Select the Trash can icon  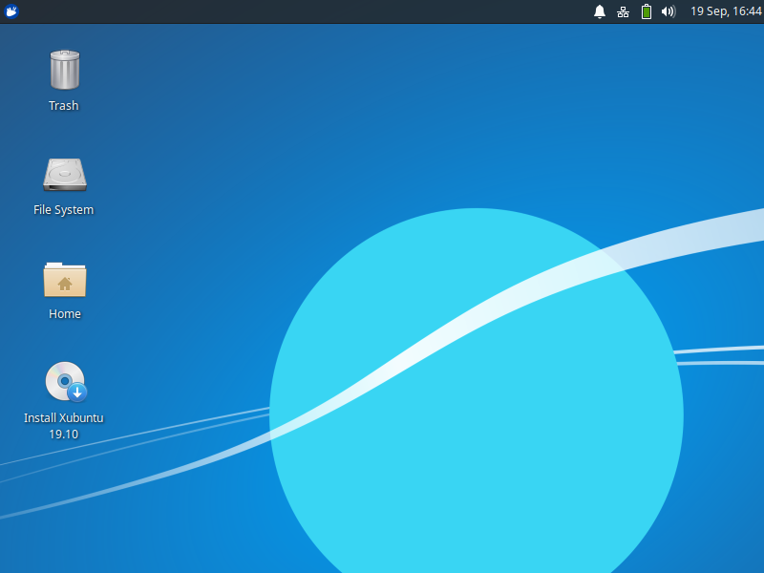point(64,72)
